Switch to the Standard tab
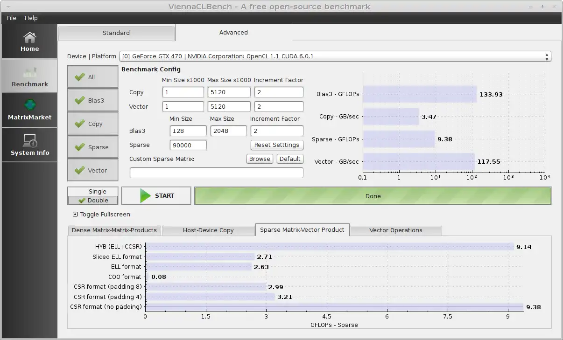The image size is (563, 340). pos(116,33)
